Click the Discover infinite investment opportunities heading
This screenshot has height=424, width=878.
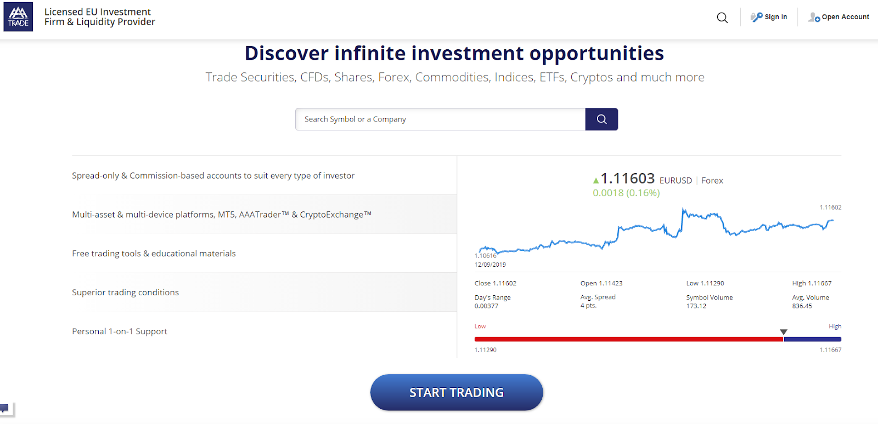tap(454, 53)
